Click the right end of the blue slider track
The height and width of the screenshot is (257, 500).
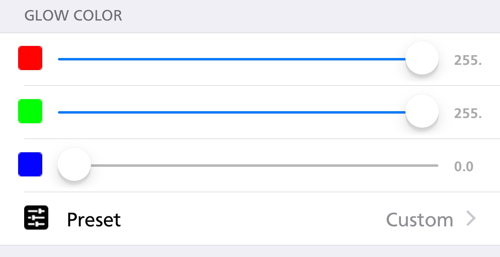tap(437, 165)
